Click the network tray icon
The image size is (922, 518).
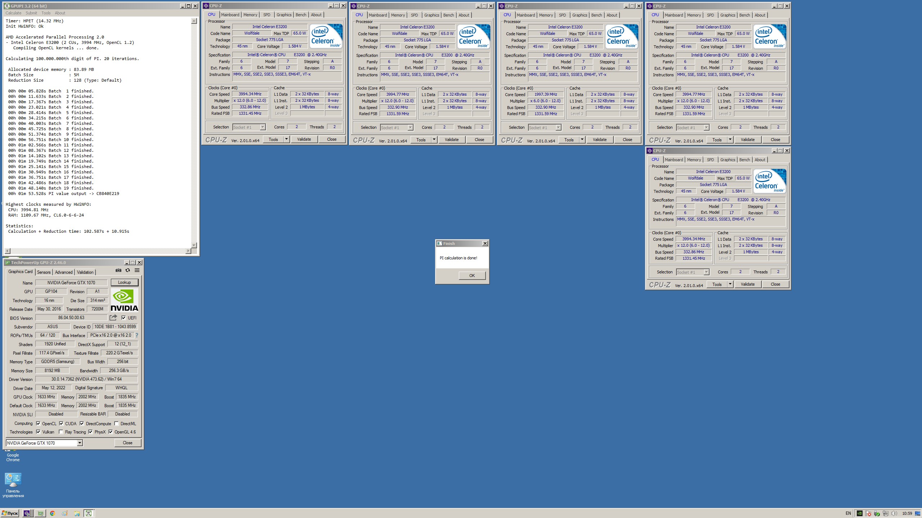coord(885,514)
